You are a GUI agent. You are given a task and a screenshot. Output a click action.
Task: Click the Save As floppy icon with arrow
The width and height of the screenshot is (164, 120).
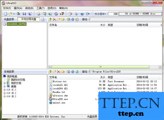[x=30, y=14]
